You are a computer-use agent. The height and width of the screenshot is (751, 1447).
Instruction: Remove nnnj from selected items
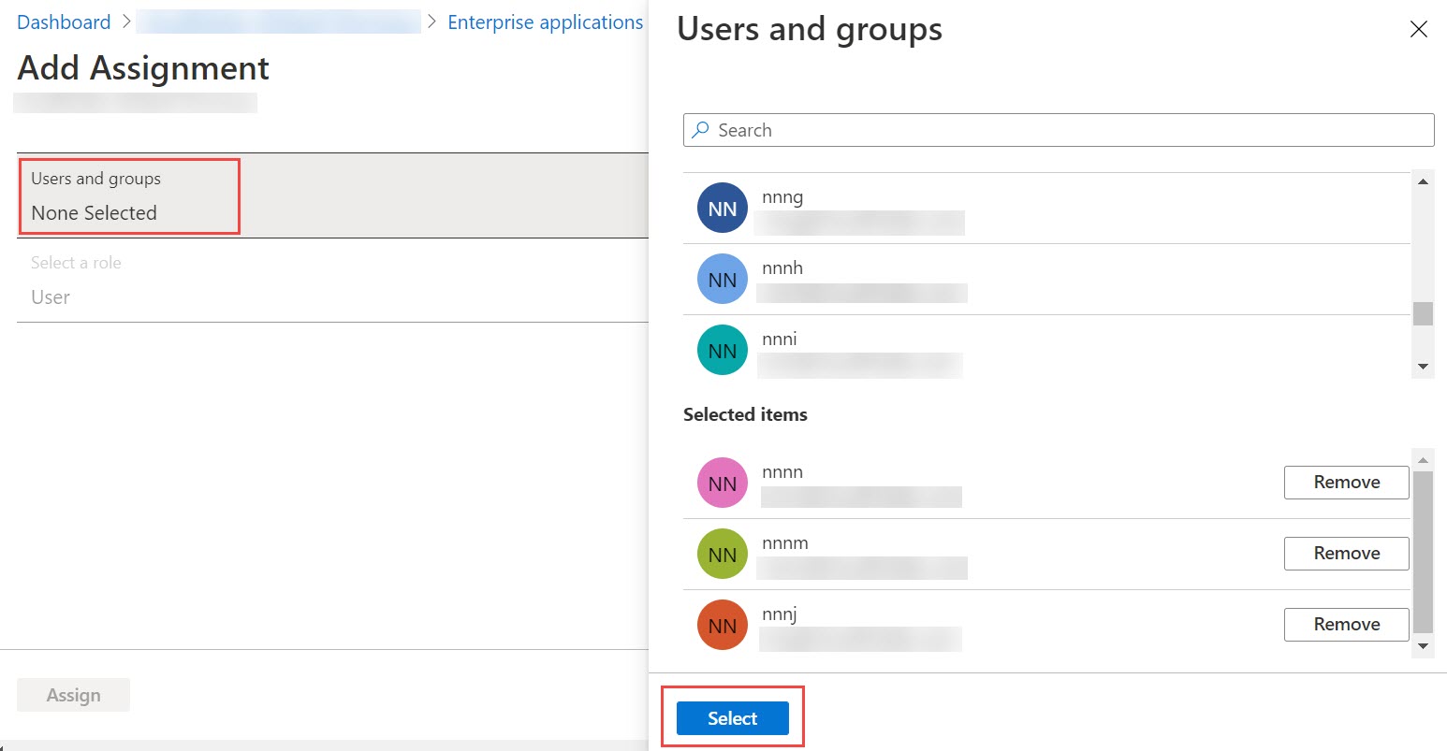click(x=1346, y=625)
